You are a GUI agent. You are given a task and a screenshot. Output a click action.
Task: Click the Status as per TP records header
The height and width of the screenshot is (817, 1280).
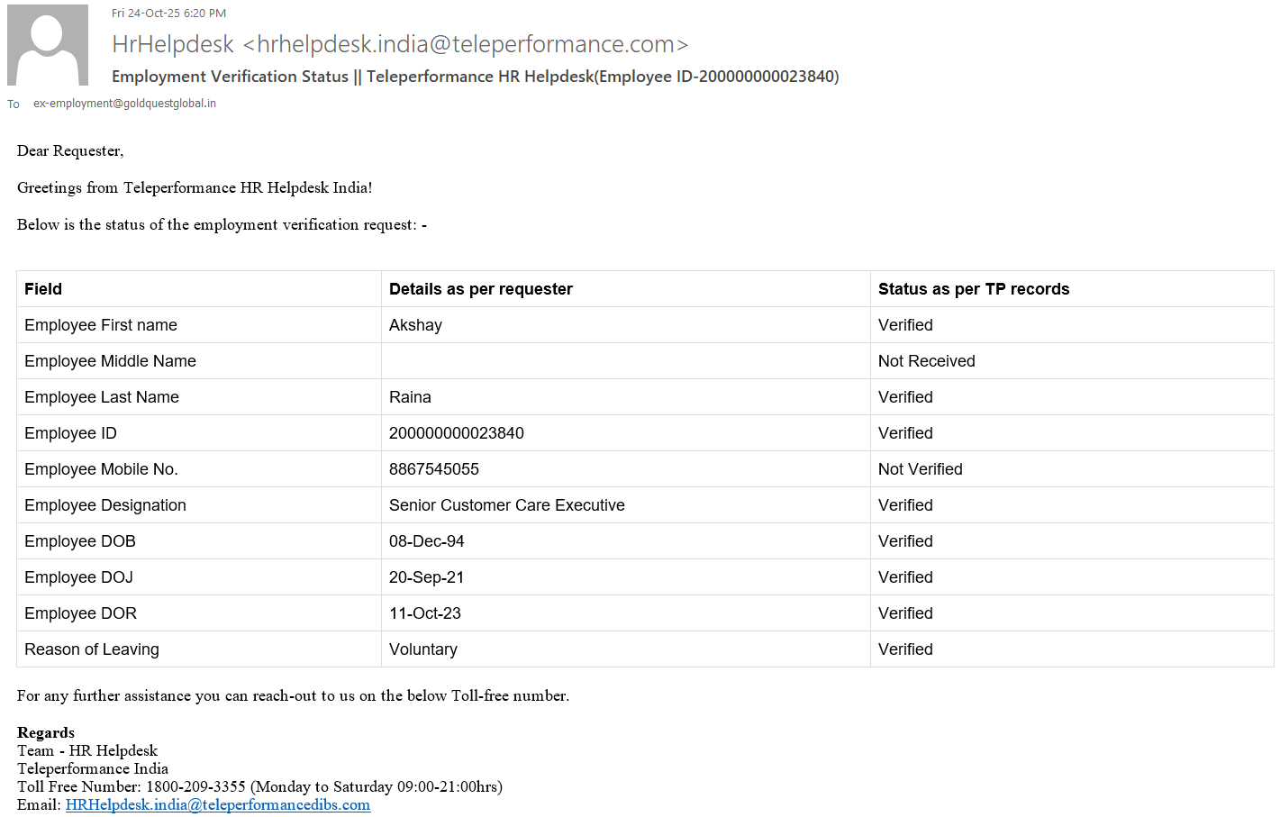pyautogui.click(x=973, y=289)
